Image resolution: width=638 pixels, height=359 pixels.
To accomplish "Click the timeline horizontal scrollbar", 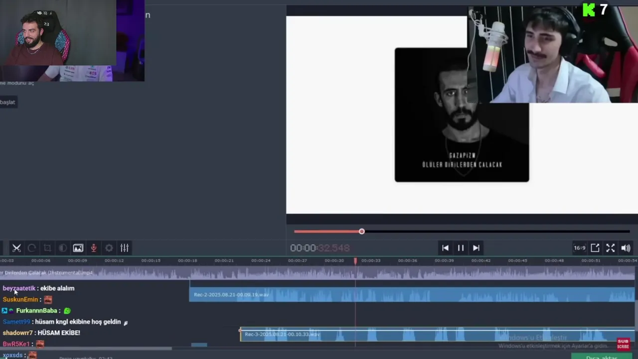I will [x=86, y=349].
